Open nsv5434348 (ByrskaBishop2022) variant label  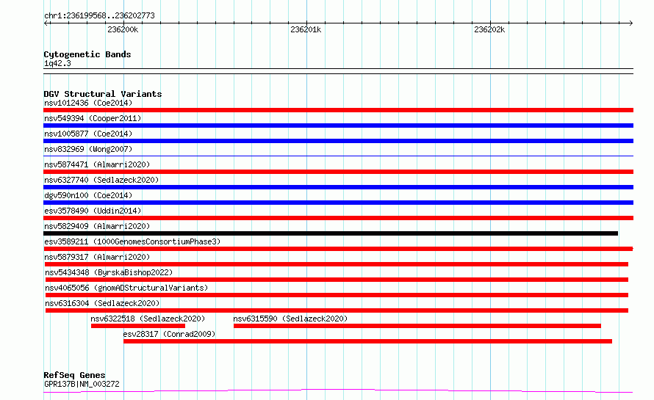[109, 272]
